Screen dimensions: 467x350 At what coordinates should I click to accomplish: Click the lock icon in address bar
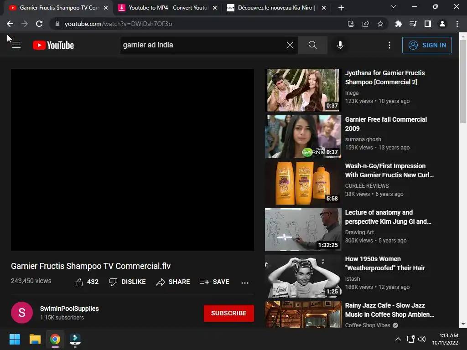[57, 24]
